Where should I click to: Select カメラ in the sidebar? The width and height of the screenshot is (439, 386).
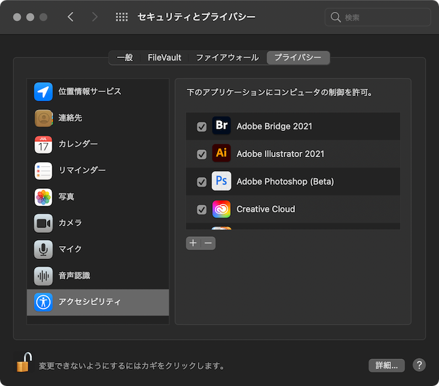pos(98,224)
